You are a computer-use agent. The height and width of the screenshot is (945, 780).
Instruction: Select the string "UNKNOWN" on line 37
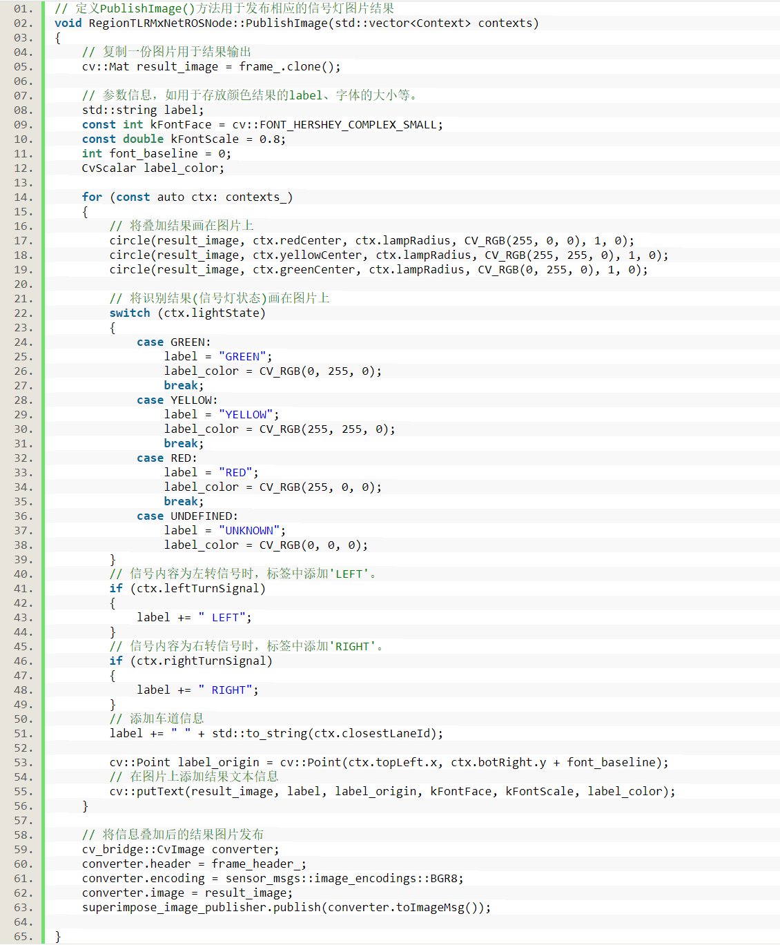(x=250, y=530)
